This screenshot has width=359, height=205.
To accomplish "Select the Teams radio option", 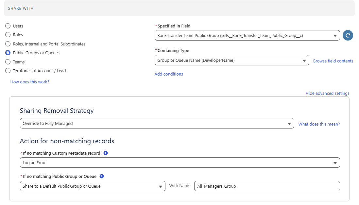I will (8, 62).
